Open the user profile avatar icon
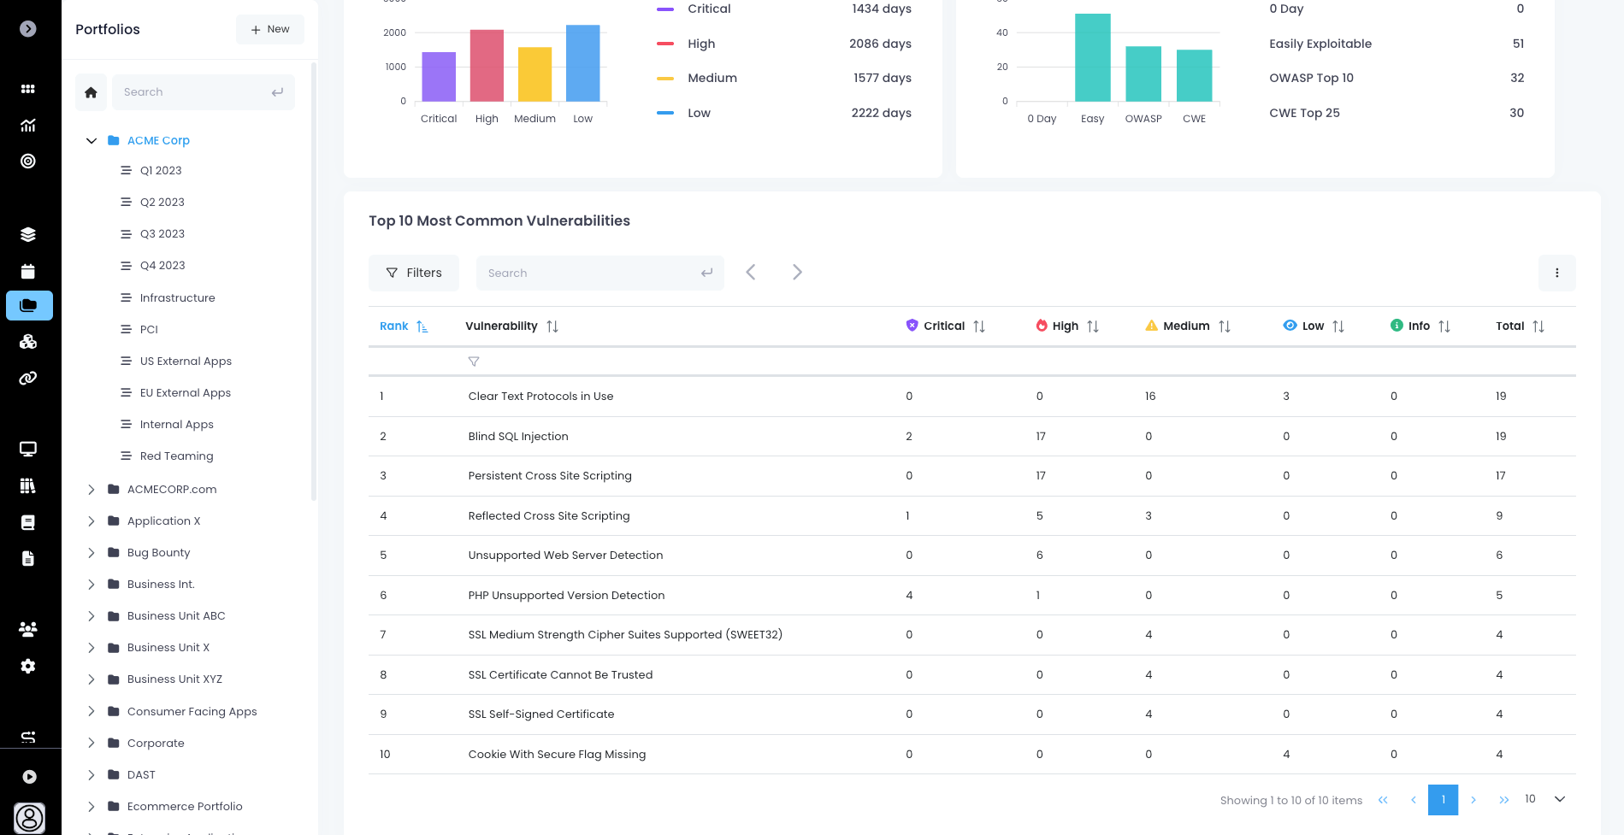 click(30, 817)
